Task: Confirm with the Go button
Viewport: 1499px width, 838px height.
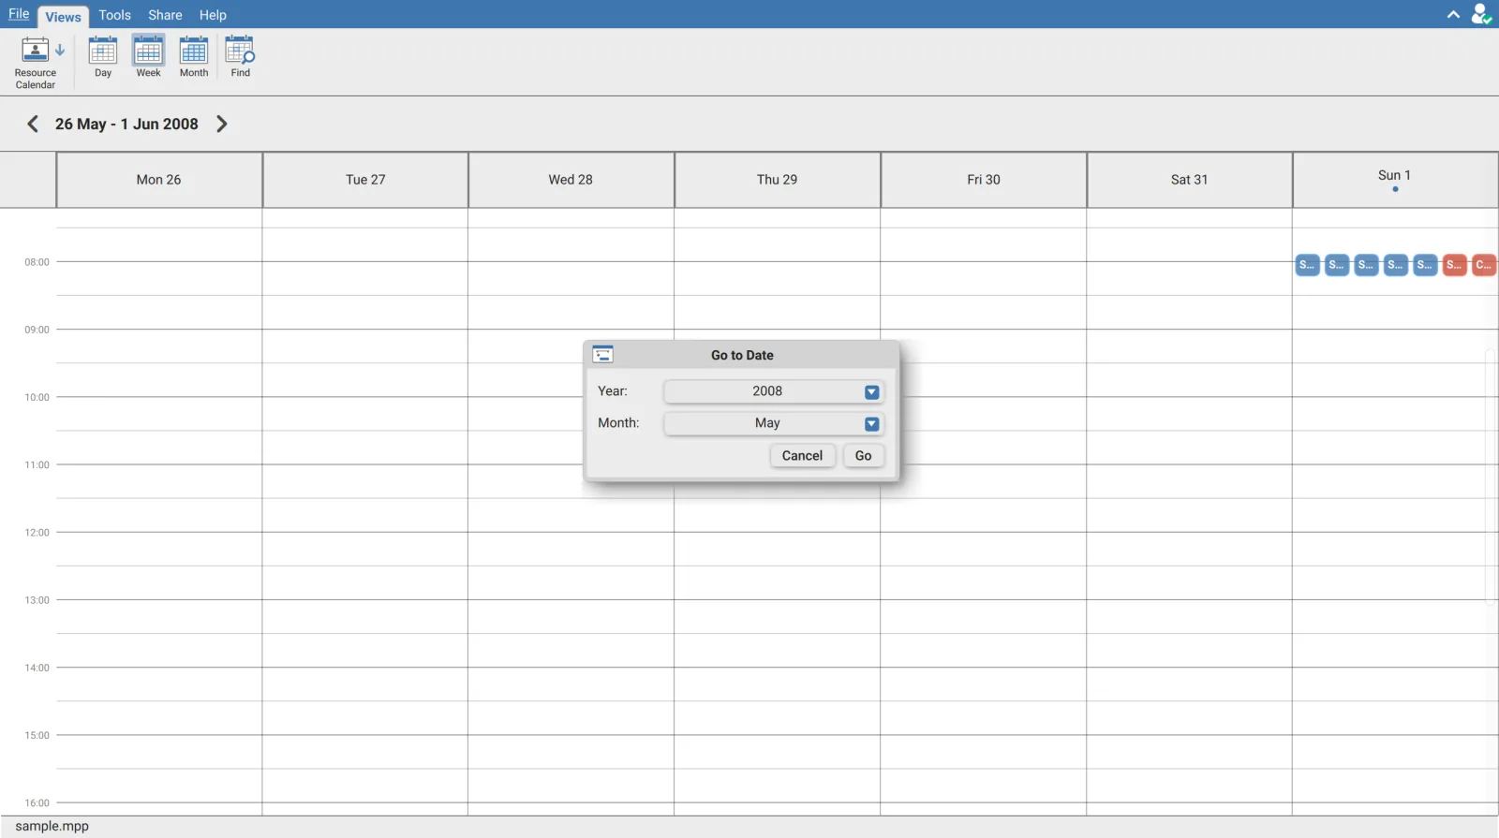Action: [x=864, y=456]
